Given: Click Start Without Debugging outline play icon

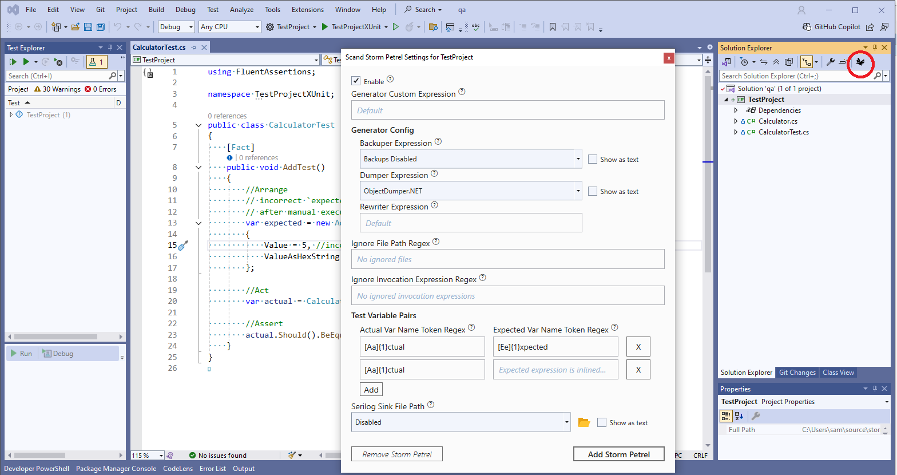Looking at the screenshot, I should (395, 27).
